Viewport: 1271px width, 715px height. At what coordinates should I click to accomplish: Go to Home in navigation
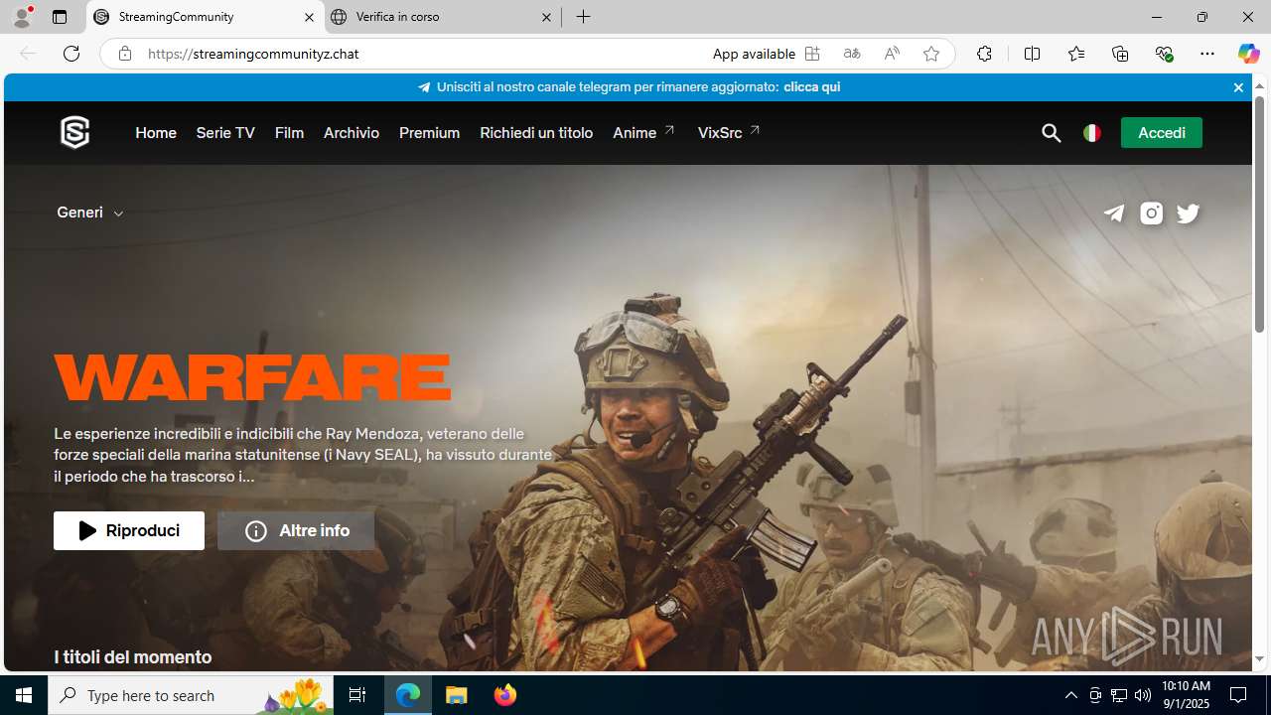coord(156,133)
